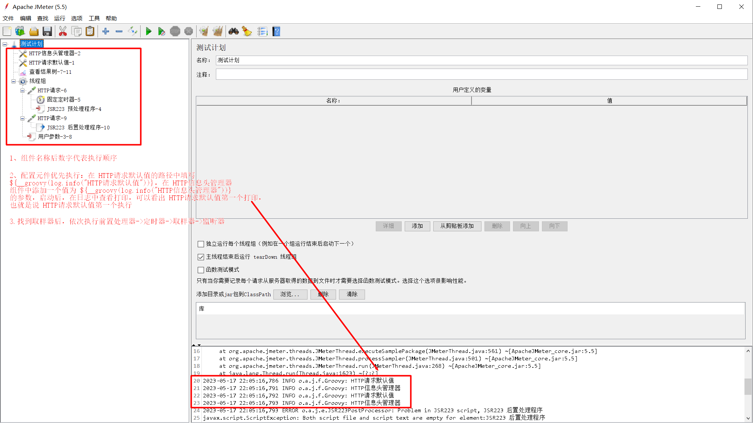The height and width of the screenshot is (423, 753).
Task: Click the blue plus Expand All icon
Action: coord(106,32)
